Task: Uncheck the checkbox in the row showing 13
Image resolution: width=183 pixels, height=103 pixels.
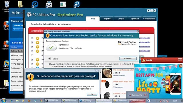Action: [x=32, y=42]
